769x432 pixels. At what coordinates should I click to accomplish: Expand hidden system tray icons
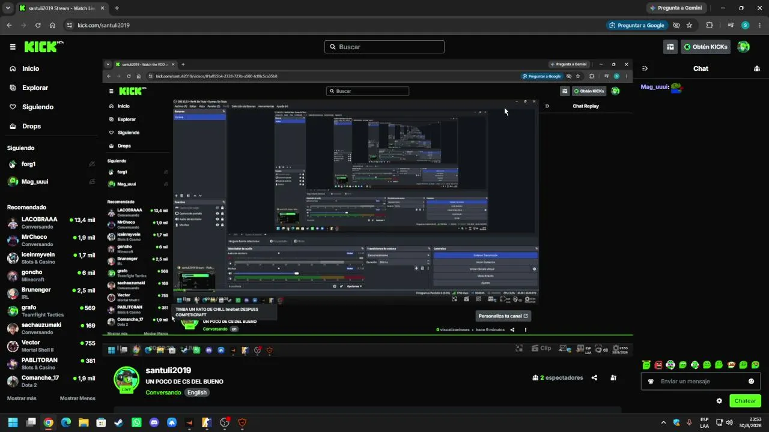[663, 422]
